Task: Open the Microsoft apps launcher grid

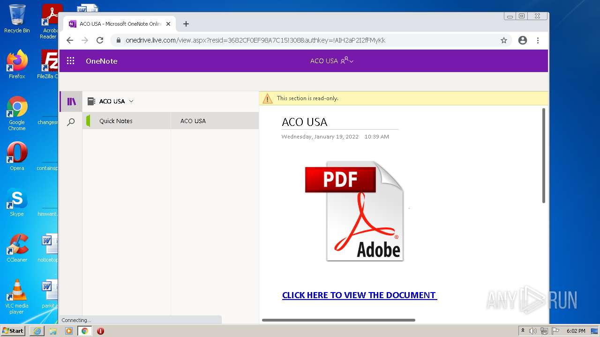Action: pos(71,61)
